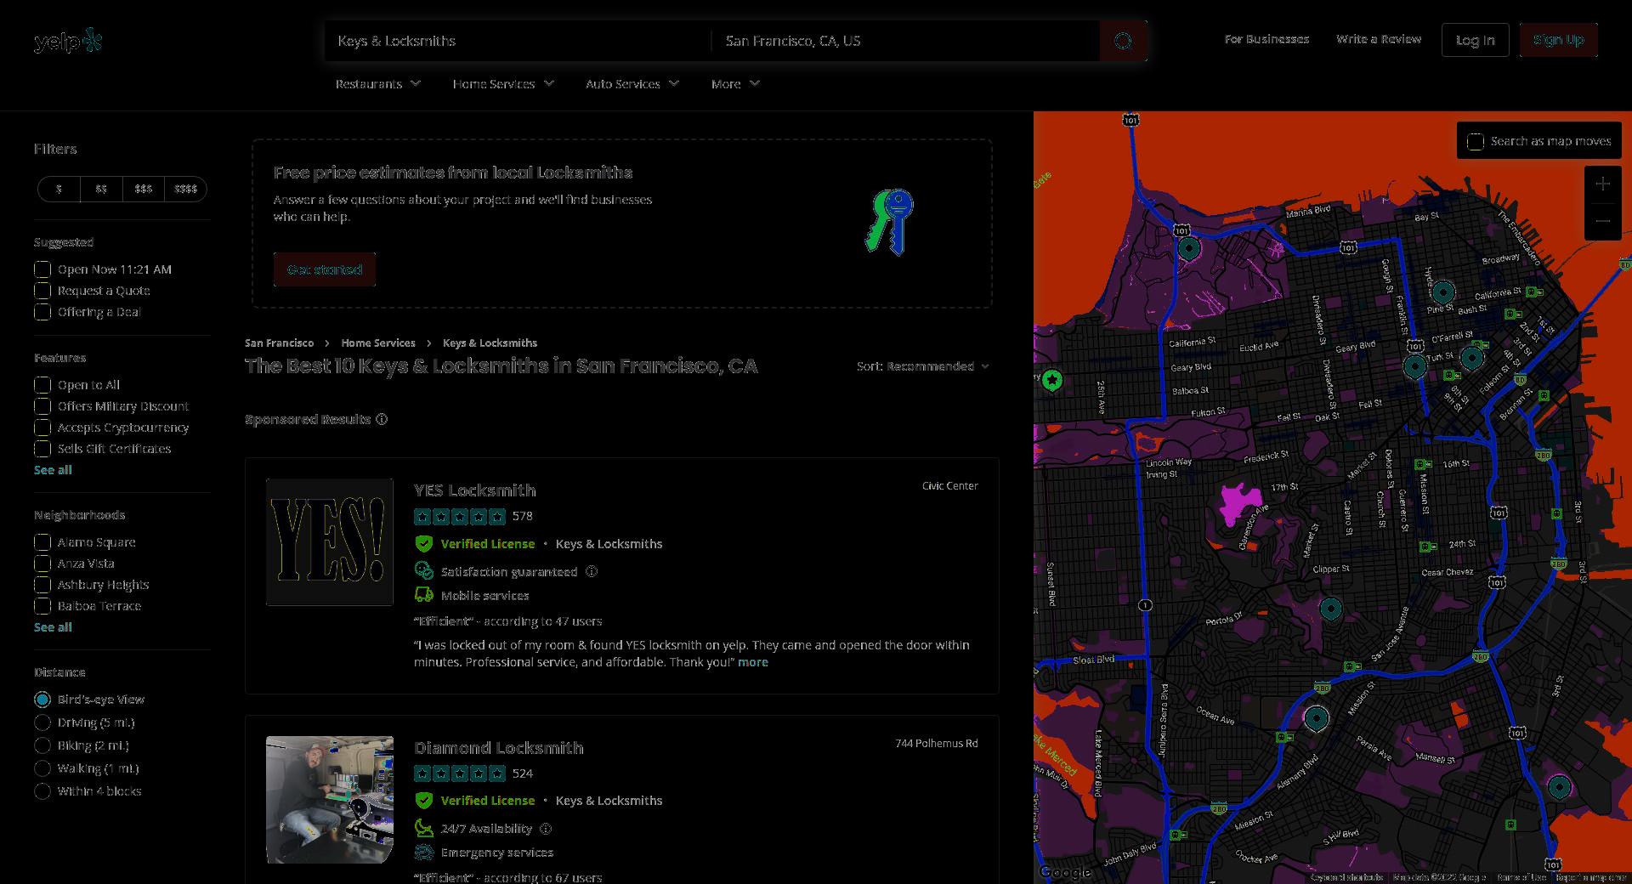Click Get started button
The image size is (1632, 884).
(325, 269)
